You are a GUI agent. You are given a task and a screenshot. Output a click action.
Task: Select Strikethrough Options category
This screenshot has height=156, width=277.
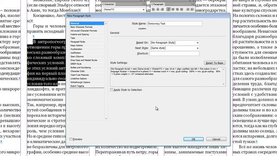(x=87, y=82)
